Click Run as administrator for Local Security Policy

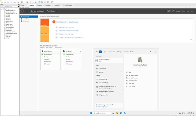click(133, 75)
